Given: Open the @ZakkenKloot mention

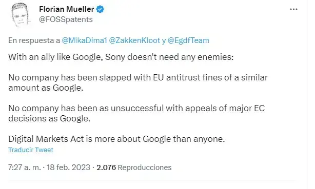Looking at the screenshot, I should 134,40.
